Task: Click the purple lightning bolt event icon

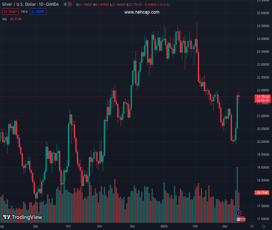Action: [x=239, y=213]
